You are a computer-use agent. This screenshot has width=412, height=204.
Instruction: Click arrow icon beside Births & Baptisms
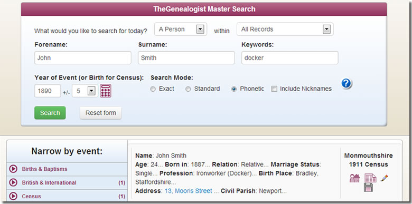tap(13, 169)
